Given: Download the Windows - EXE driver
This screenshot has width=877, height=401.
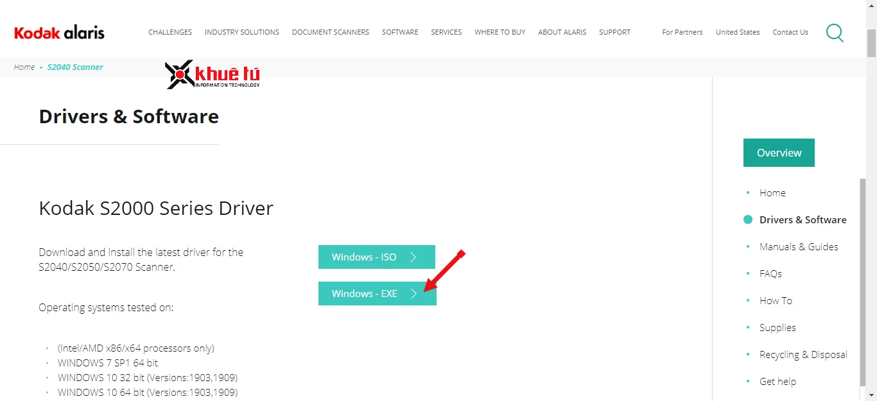Looking at the screenshot, I should tap(365, 294).
